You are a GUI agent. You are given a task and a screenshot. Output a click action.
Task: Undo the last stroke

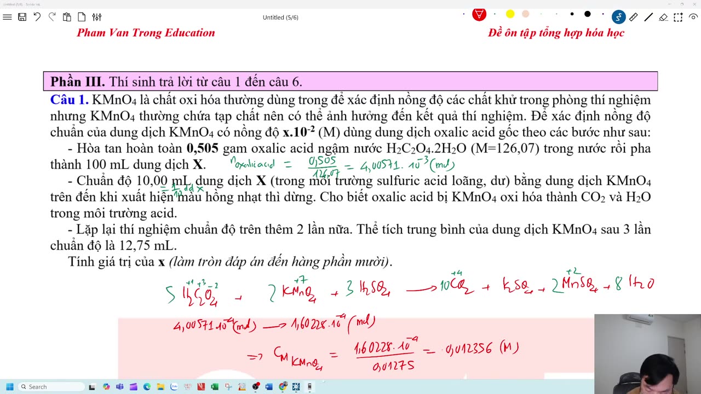(37, 17)
